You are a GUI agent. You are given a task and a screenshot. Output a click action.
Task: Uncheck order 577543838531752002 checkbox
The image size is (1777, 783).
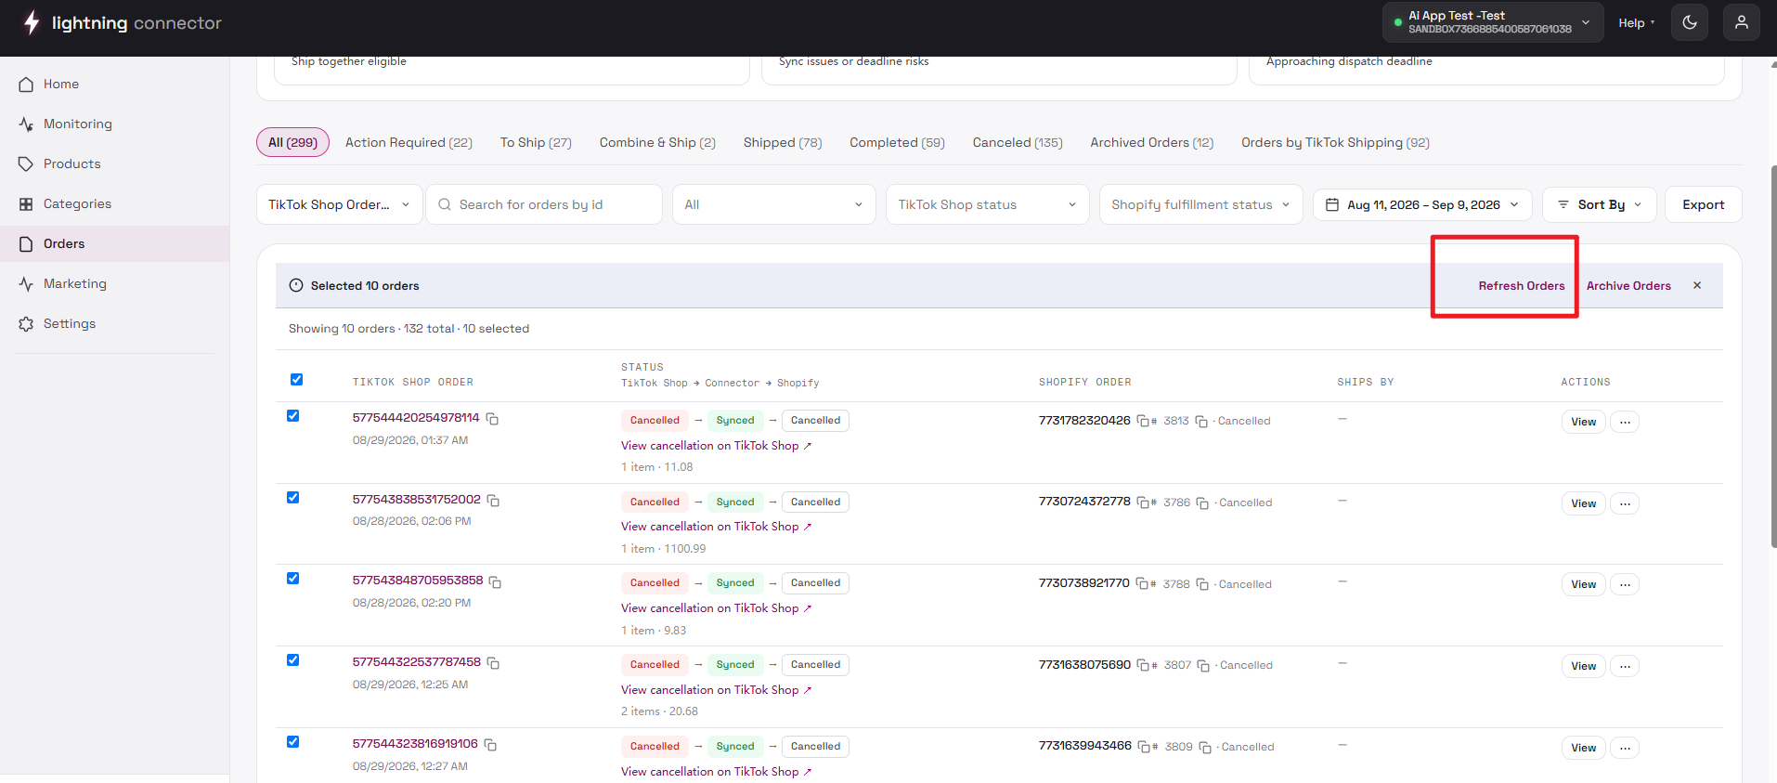tap(292, 498)
